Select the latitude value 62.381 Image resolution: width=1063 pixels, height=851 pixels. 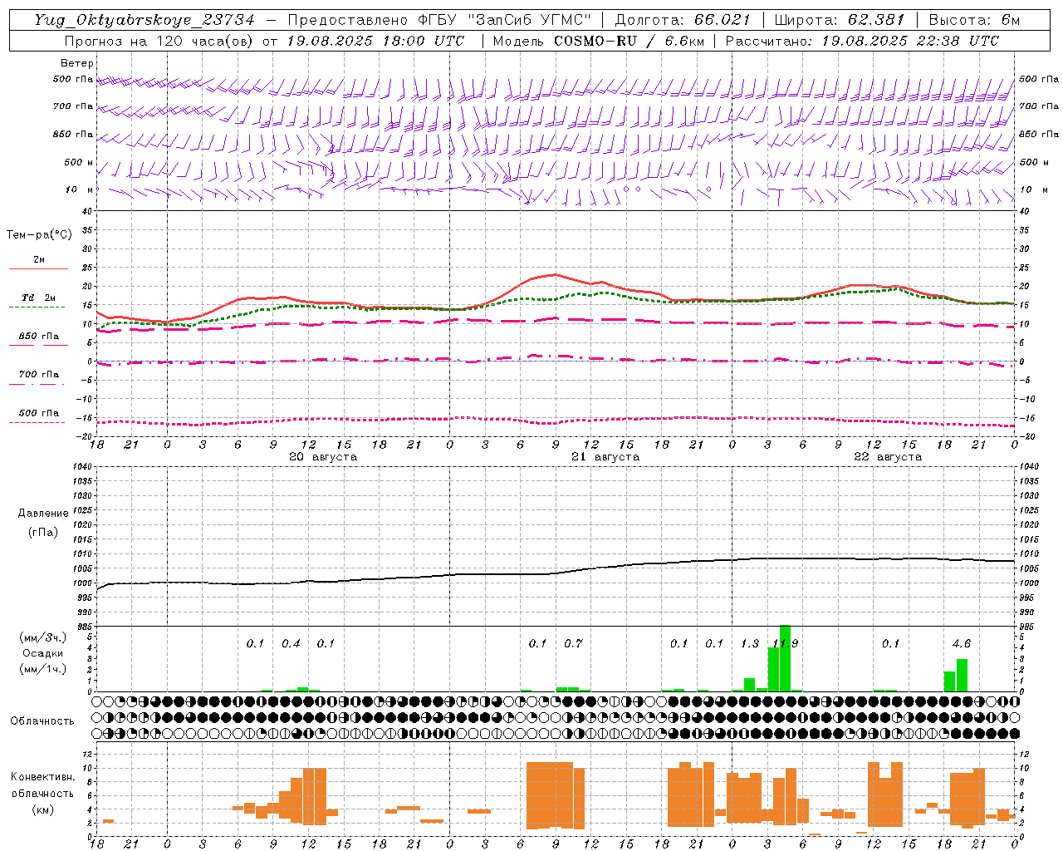coord(876,20)
